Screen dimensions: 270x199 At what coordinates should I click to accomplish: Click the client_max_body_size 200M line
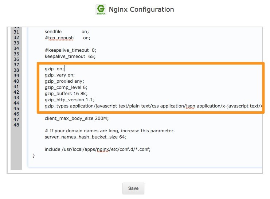click(x=77, y=118)
